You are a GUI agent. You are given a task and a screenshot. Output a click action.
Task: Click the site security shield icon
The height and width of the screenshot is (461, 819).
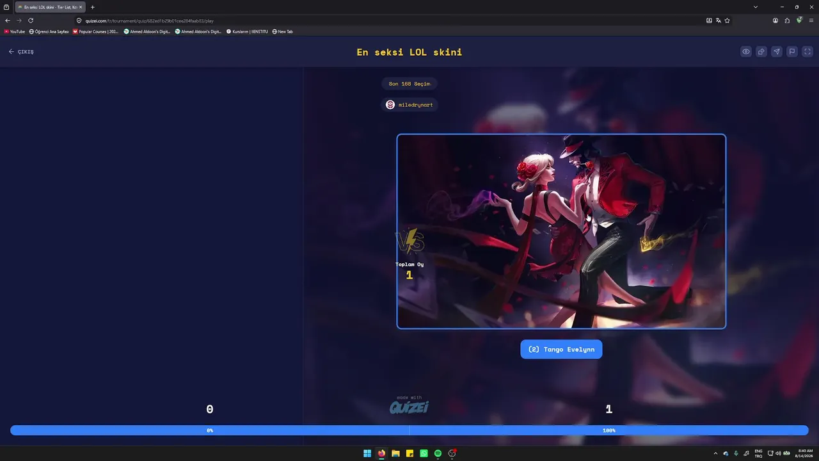click(x=79, y=20)
